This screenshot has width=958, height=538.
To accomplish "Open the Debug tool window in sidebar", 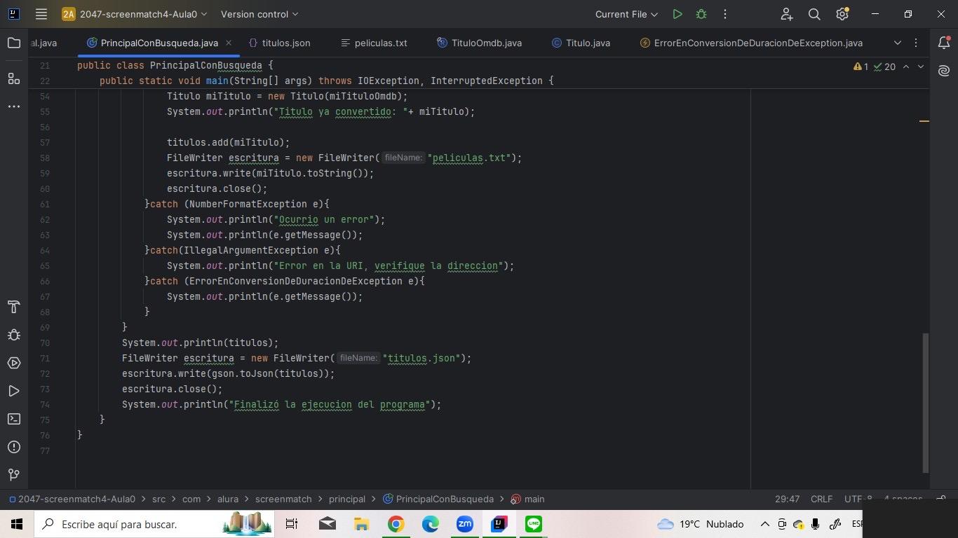I will coord(14,335).
